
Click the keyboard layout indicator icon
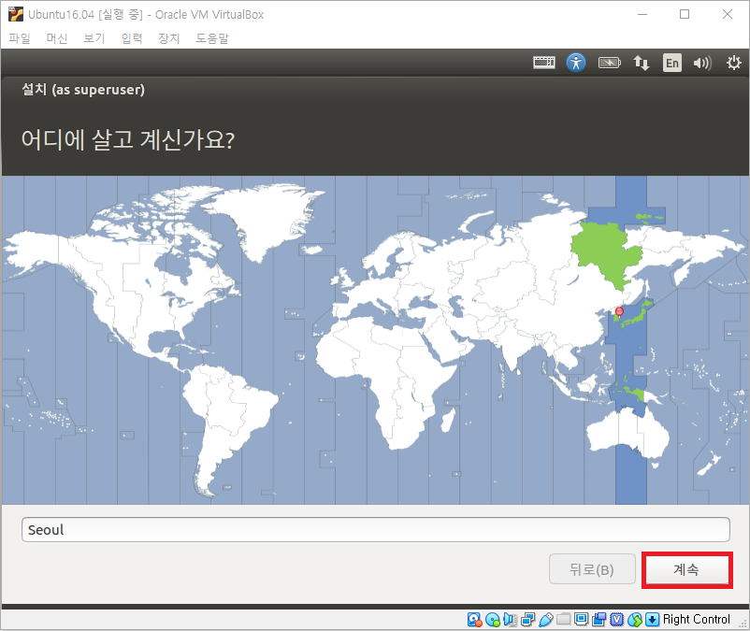click(544, 63)
